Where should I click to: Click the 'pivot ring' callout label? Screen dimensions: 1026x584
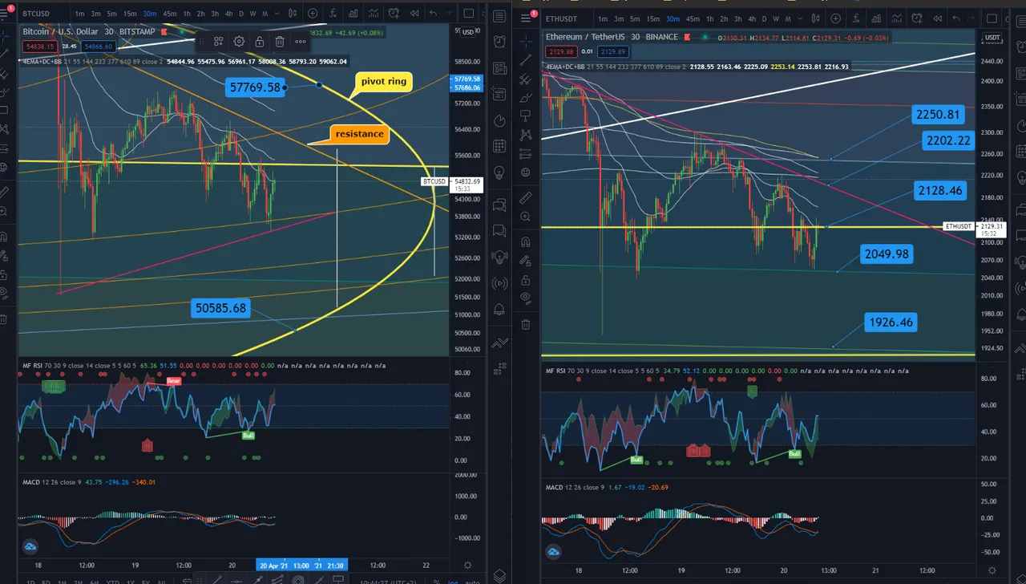pyautogui.click(x=383, y=81)
